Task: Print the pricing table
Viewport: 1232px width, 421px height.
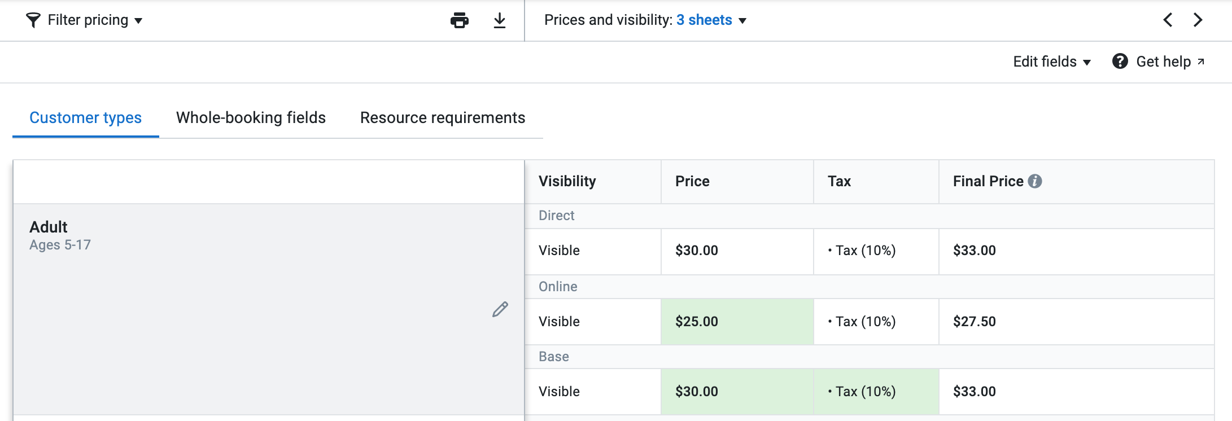Action: pos(460,20)
